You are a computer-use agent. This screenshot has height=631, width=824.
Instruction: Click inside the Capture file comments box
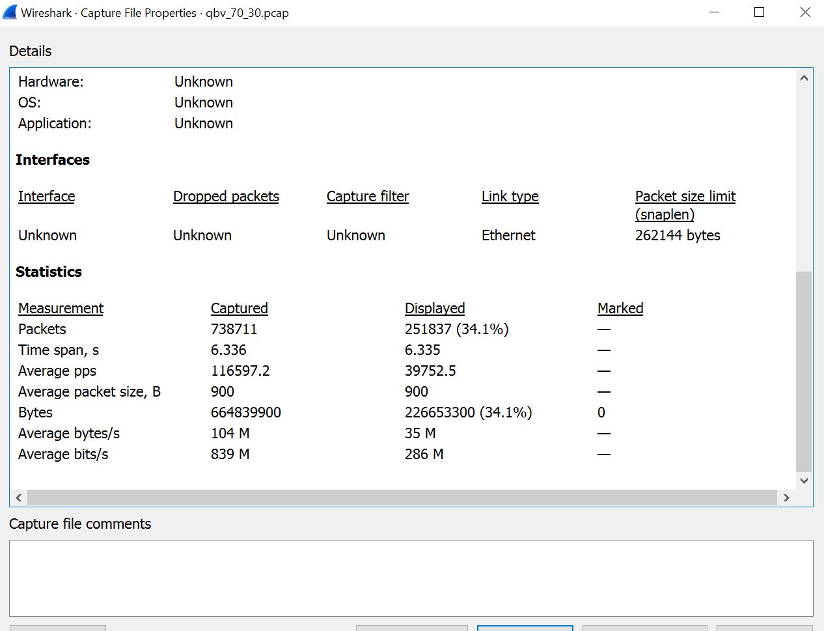(x=411, y=578)
